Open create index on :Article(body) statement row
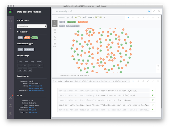This screenshot has height=128, width=170. point(106,95)
